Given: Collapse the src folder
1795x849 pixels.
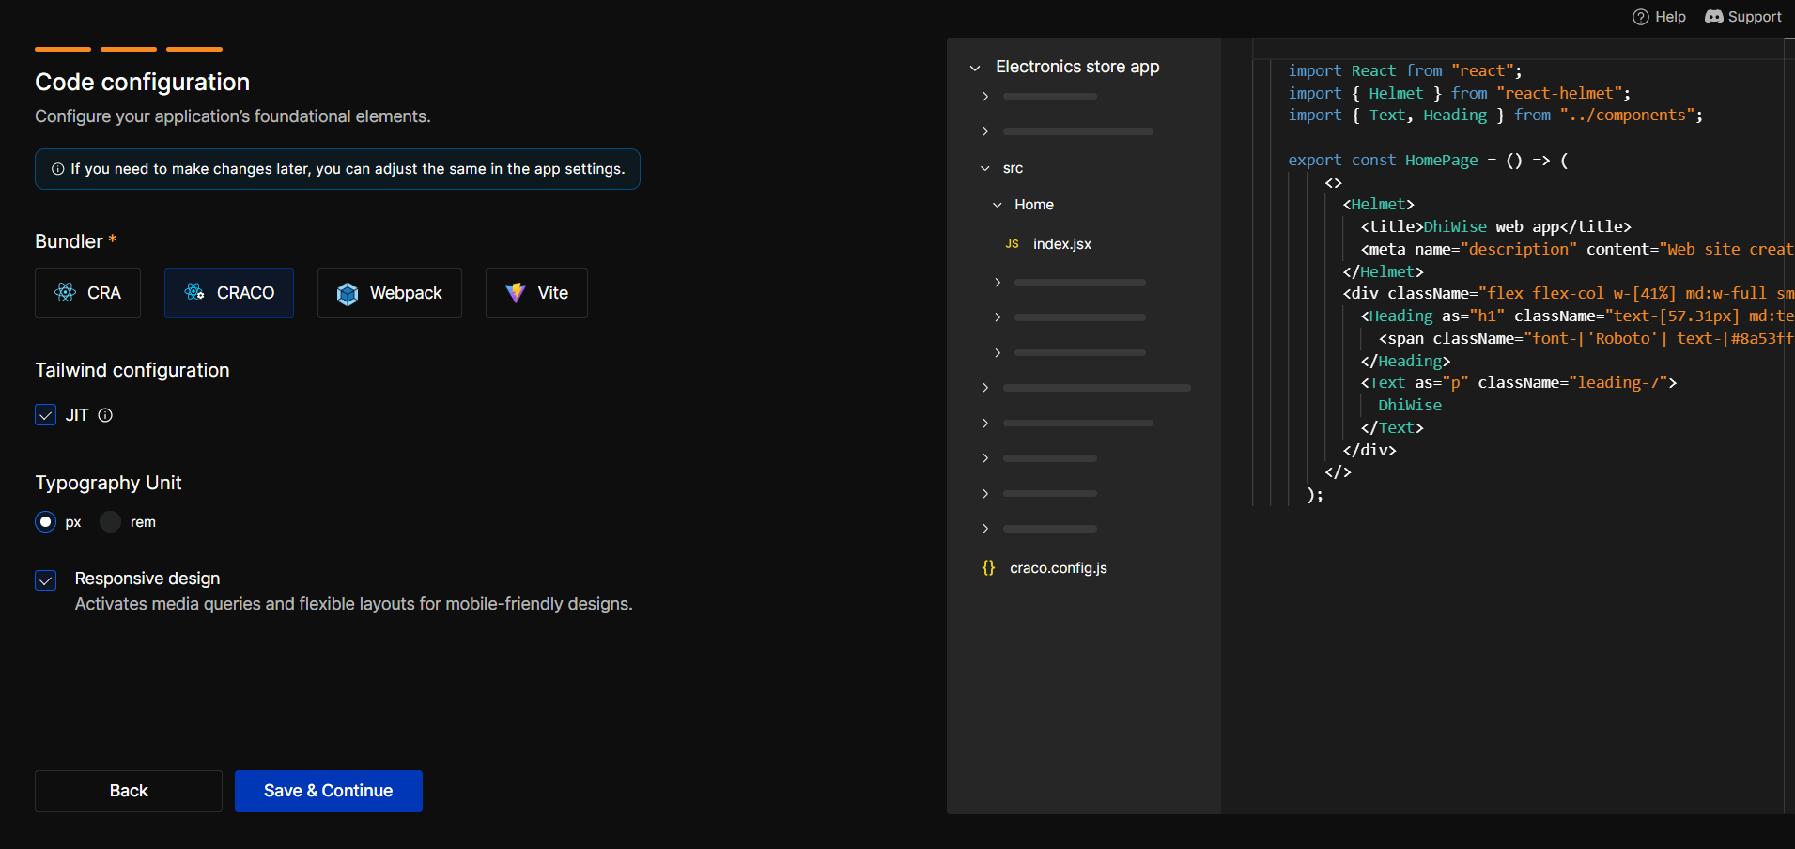Looking at the screenshot, I should point(985,169).
